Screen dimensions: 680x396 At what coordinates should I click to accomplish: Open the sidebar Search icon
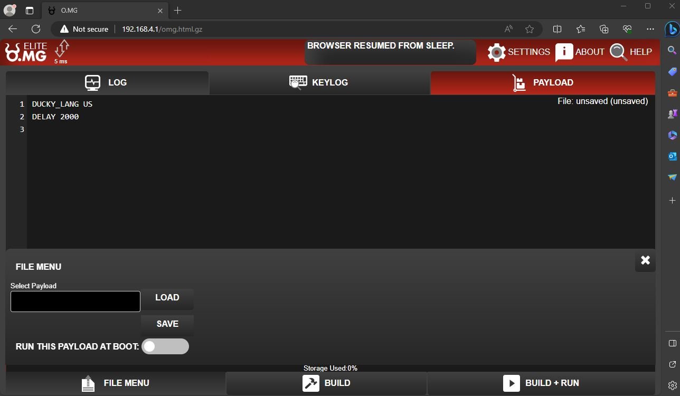pos(672,50)
